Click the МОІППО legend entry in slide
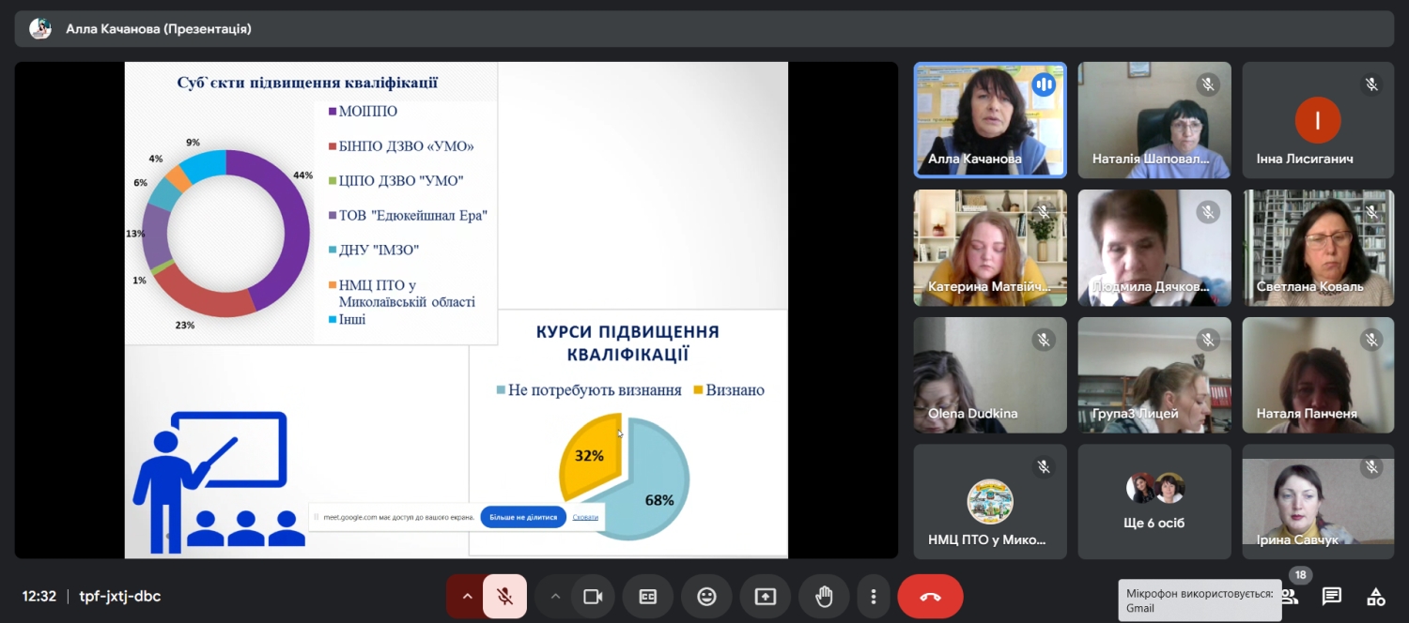 click(362, 112)
